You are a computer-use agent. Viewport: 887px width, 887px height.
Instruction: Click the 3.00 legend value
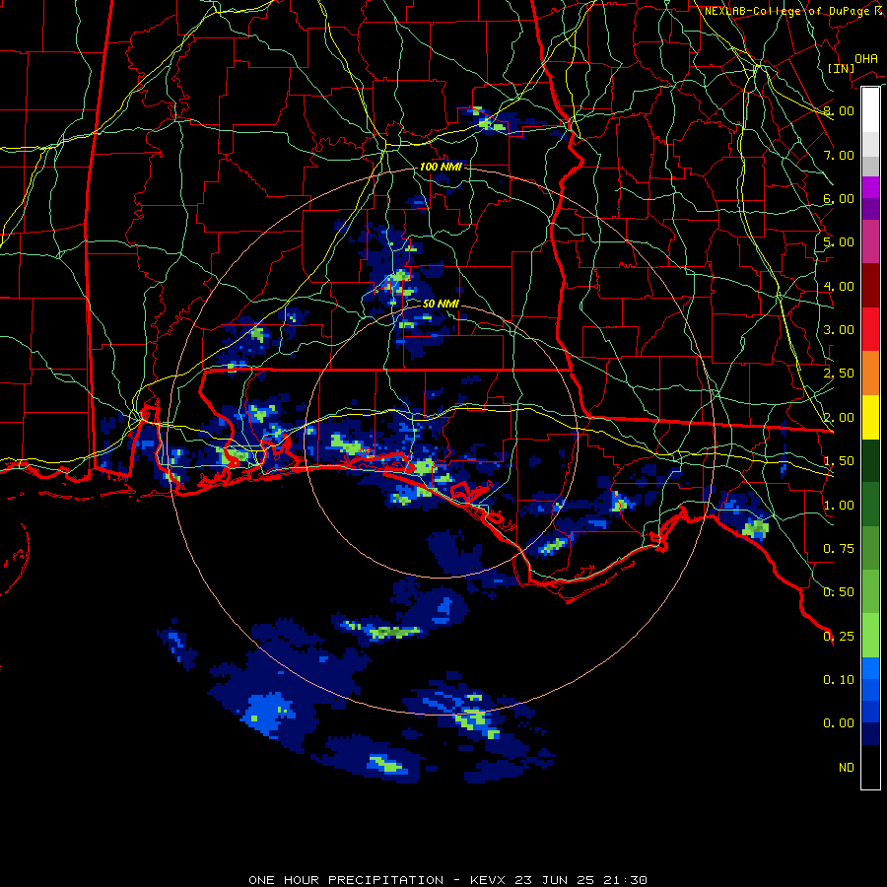(839, 330)
